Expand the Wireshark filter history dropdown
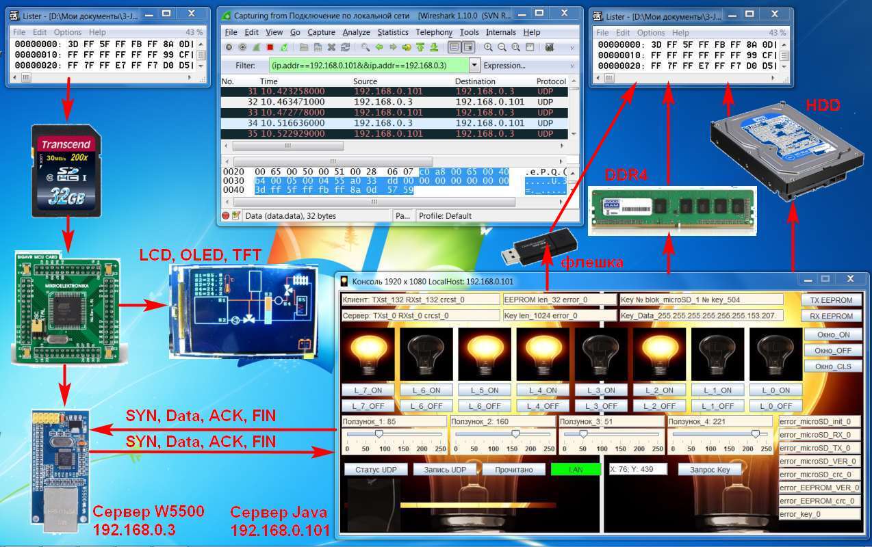This screenshot has width=872, height=547. (474, 66)
